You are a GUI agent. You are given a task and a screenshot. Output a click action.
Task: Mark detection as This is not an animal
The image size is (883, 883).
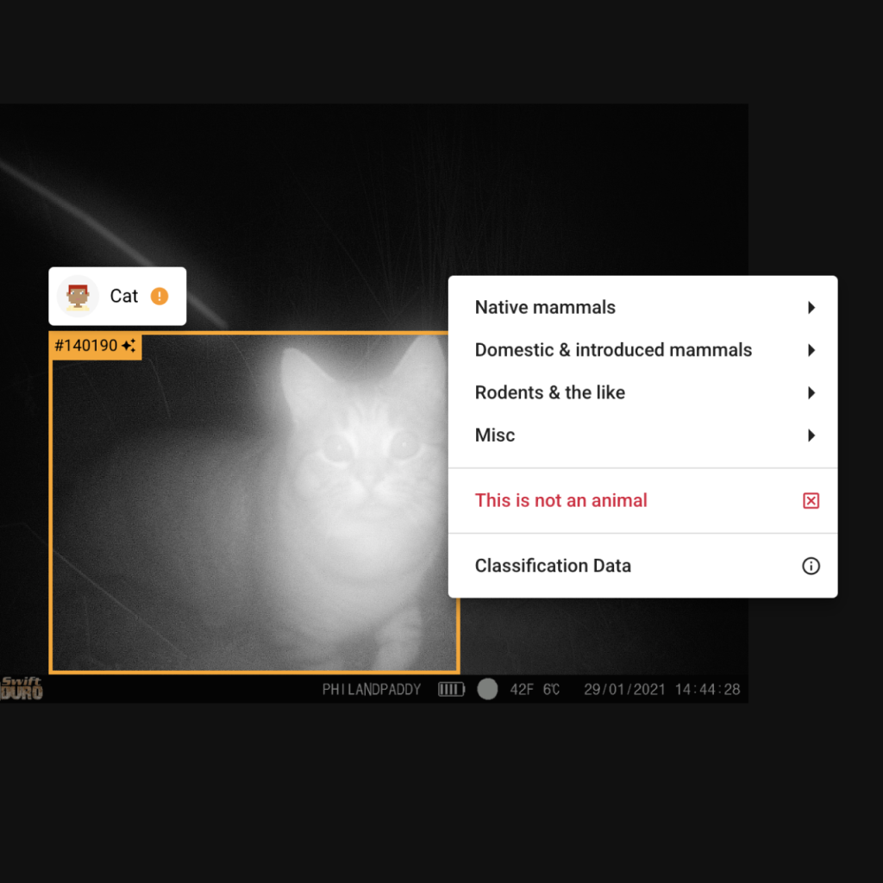(560, 501)
